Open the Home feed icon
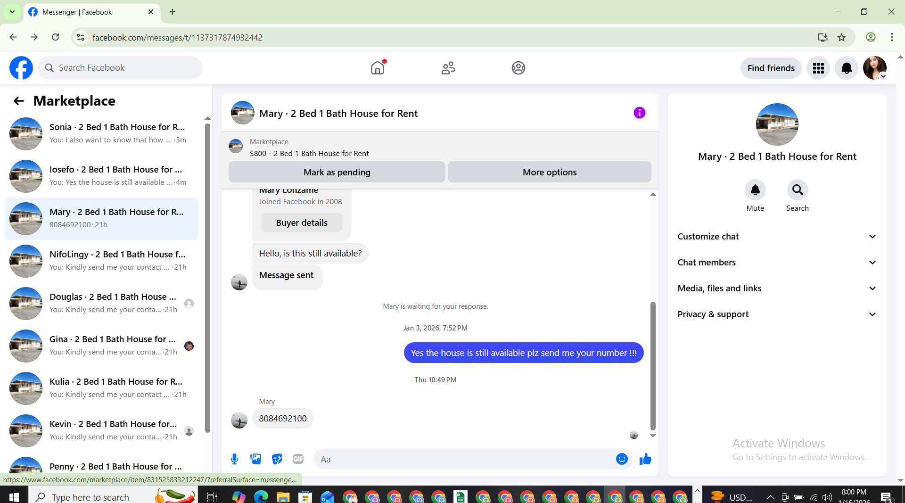 pos(378,68)
